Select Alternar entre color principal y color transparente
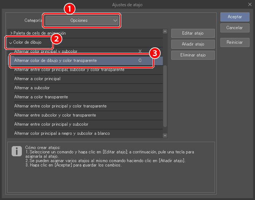 60,106
